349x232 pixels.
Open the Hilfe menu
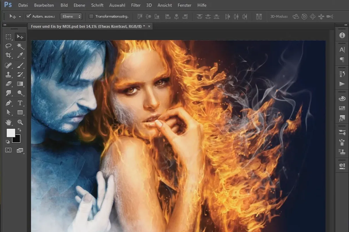pos(202,5)
